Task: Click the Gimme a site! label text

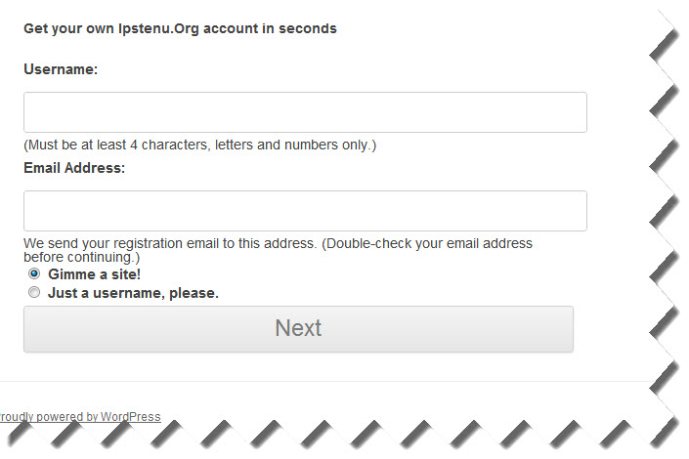Action: [x=94, y=274]
